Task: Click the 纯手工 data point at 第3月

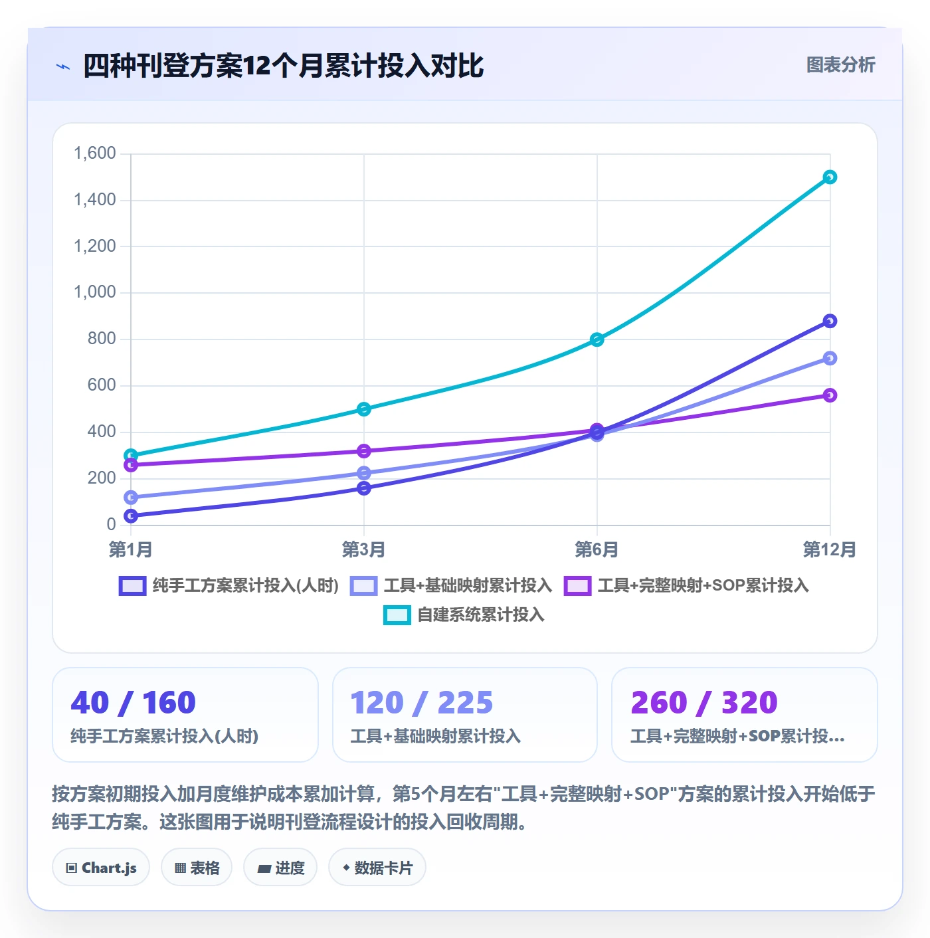Action: 363,488
